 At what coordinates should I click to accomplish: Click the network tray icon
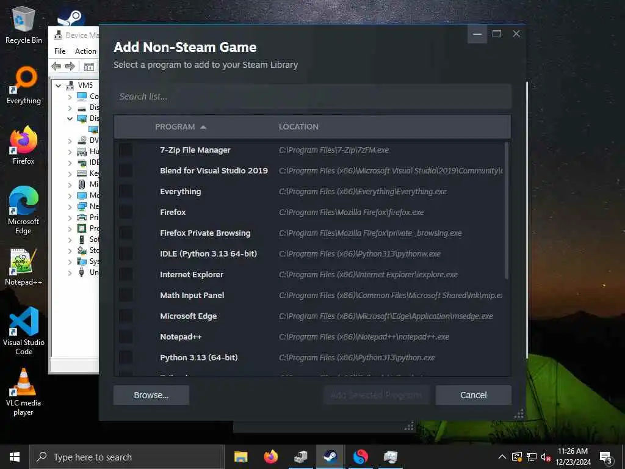(532, 457)
